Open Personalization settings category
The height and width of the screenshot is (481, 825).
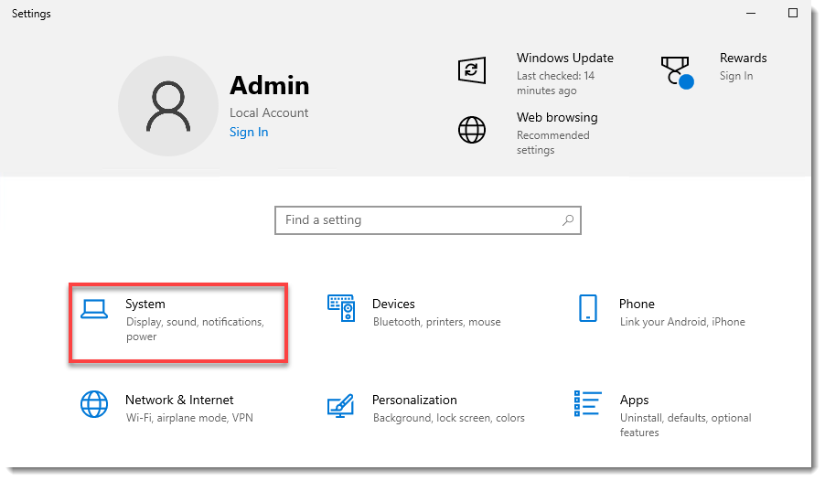point(425,408)
